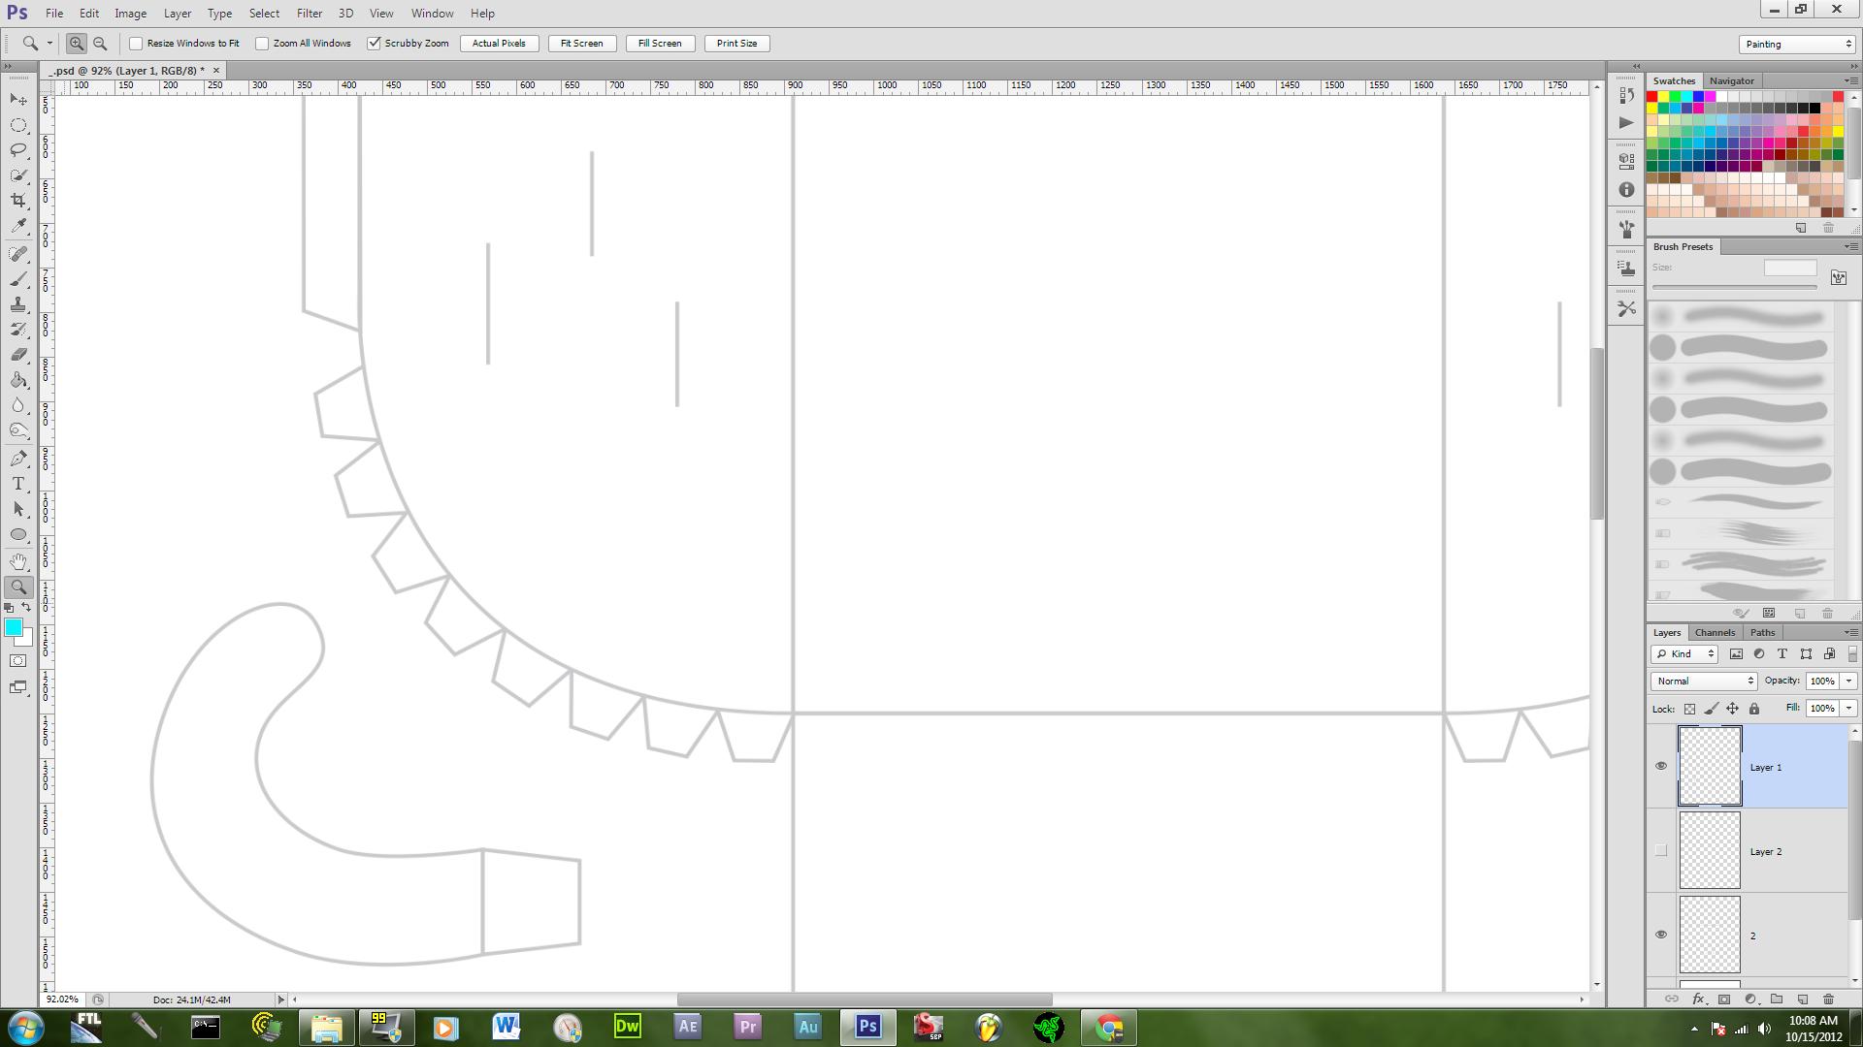The height and width of the screenshot is (1047, 1863).
Task: Lock layer position
Action: click(x=1732, y=709)
